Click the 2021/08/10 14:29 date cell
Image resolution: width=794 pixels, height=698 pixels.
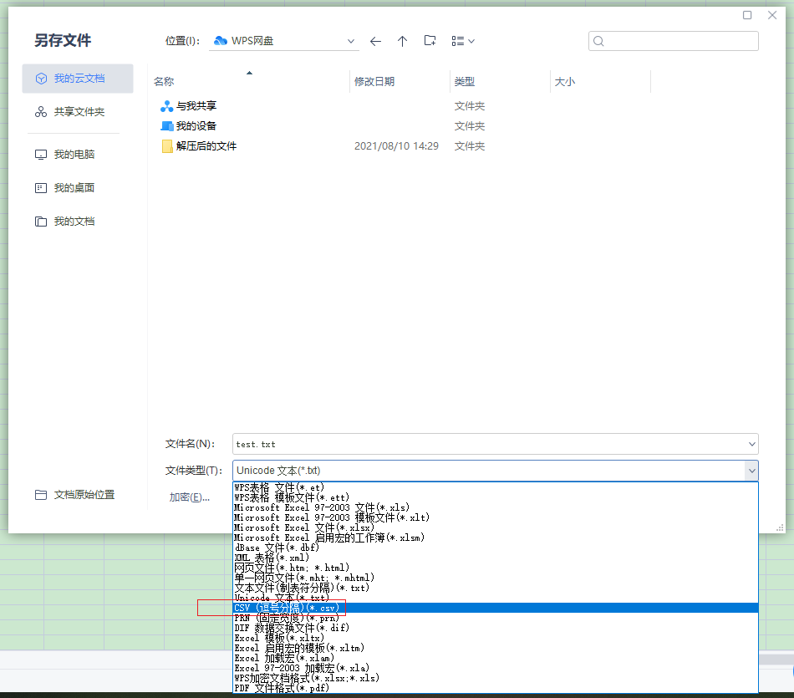396,146
